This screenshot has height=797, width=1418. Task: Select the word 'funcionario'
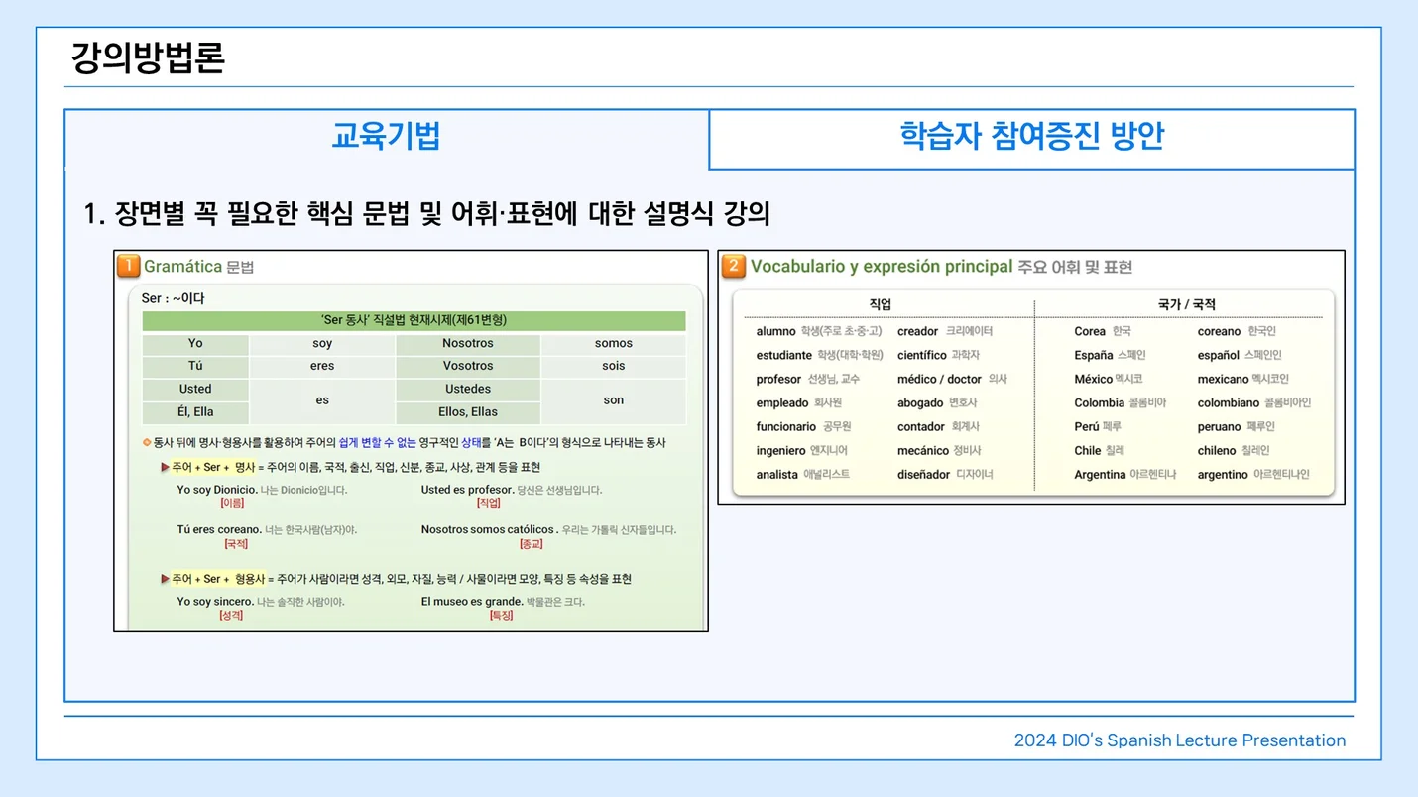tap(785, 426)
